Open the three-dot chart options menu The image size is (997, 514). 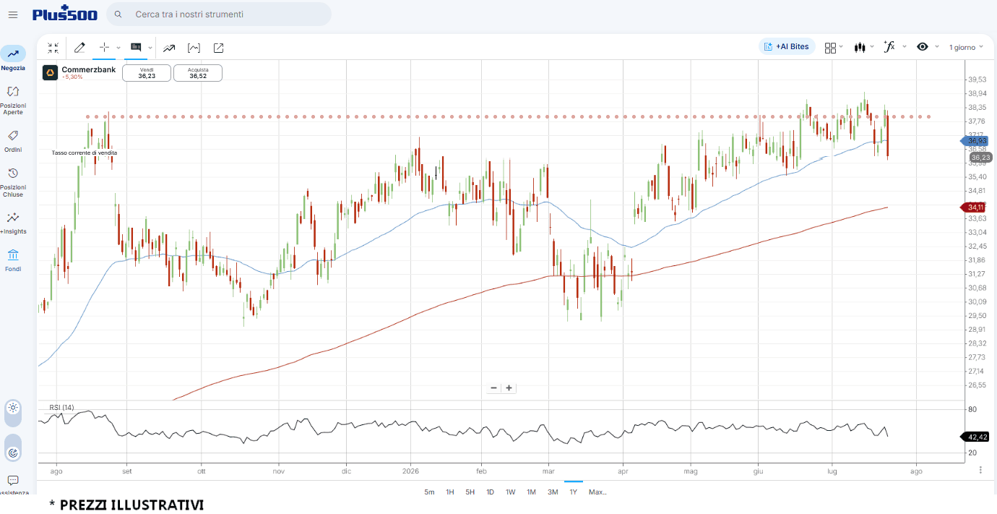(x=980, y=470)
